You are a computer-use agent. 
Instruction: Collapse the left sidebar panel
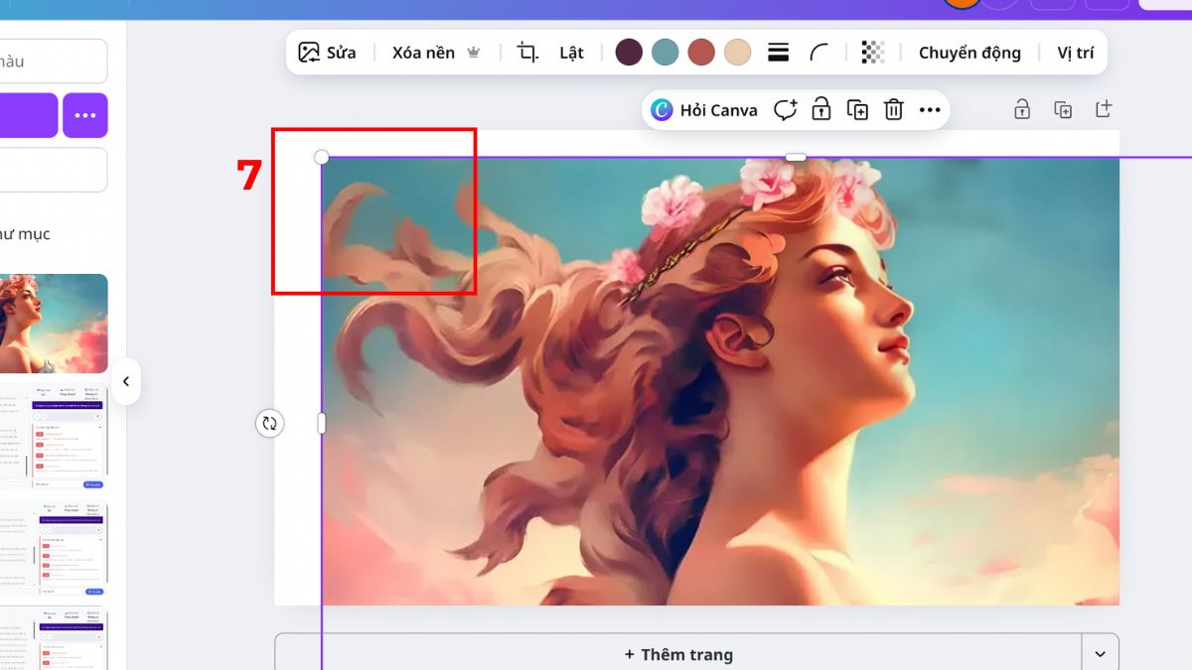(x=127, y=380)
